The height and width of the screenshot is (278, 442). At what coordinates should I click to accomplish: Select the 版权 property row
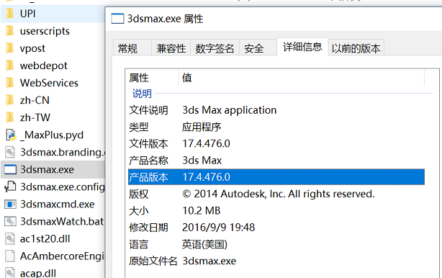[x=276, y=194]
